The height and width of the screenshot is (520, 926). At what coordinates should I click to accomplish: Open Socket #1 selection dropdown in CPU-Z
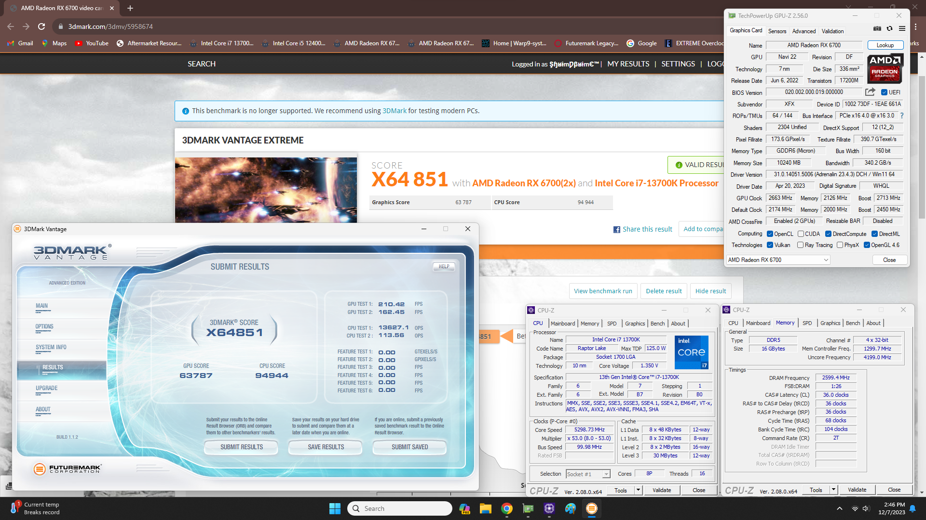(x=588, y=474)
